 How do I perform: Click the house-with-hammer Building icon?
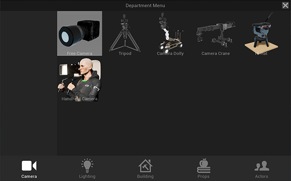[x=145, y=166]
